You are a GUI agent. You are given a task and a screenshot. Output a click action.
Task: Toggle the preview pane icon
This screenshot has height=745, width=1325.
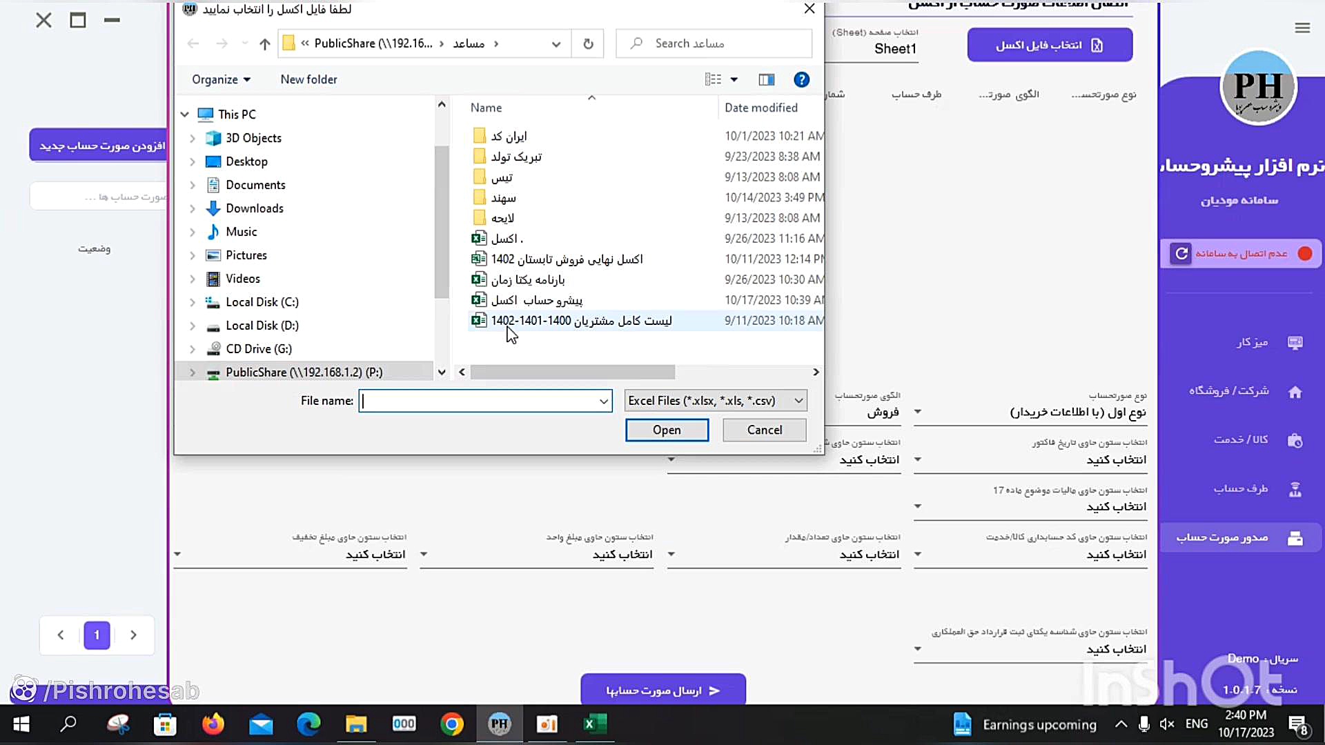(766, 79)
